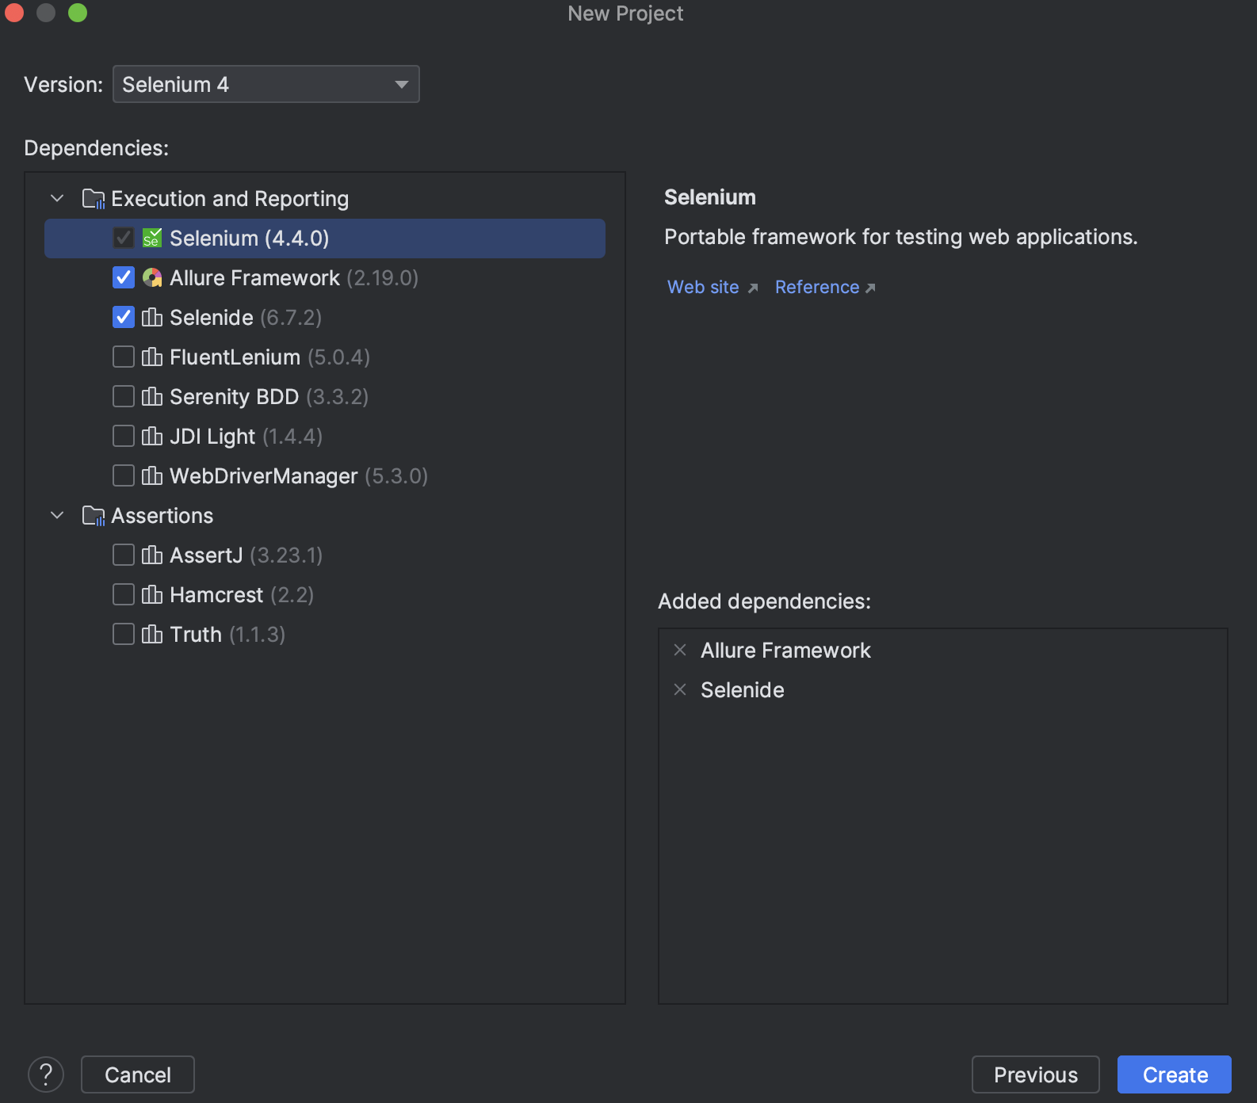Collapse the Execution and Reporting group
Screen dimensions: 1257x1103
click(57, 199)
